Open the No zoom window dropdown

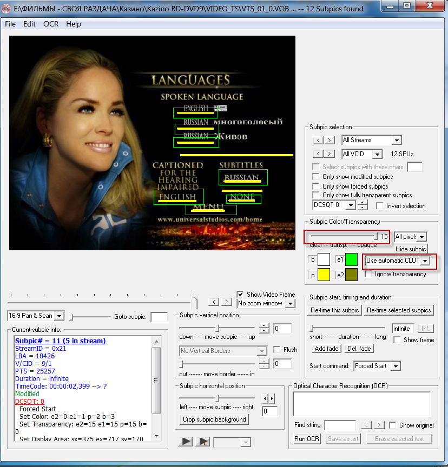(x=289, y=303)
